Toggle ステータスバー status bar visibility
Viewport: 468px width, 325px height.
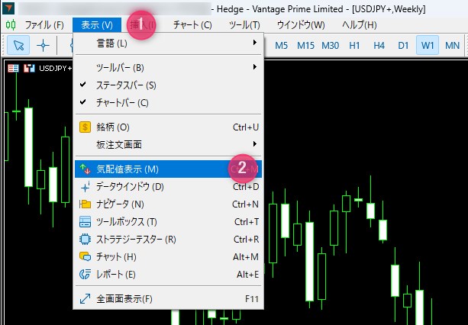[x=126, y=85]
